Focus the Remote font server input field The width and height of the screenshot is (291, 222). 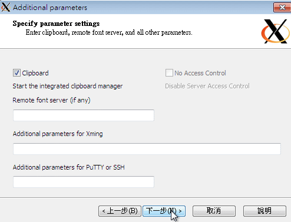point(84,115)
